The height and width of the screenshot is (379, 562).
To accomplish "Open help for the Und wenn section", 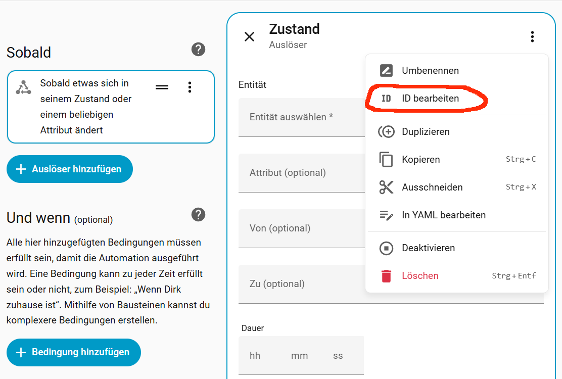I will [198, 215].
